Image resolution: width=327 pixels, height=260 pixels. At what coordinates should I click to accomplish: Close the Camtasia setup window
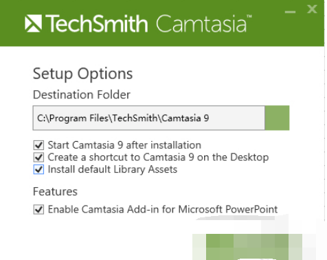point(312,9)
